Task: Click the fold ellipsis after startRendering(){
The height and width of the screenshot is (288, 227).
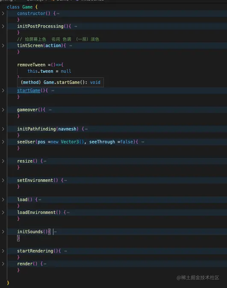Action: pos(66,251)
